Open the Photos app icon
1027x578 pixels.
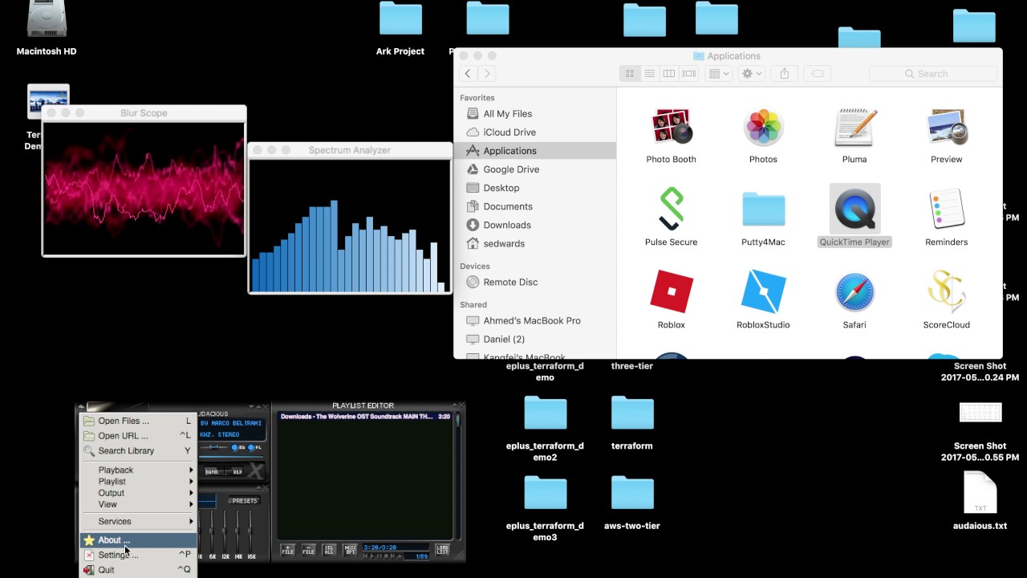763,127
